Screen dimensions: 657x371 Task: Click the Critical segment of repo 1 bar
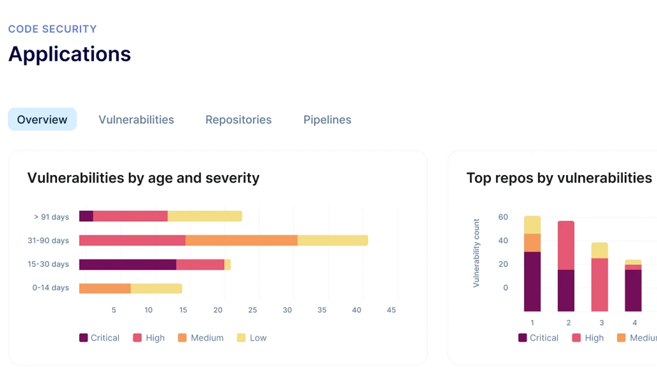532,281
